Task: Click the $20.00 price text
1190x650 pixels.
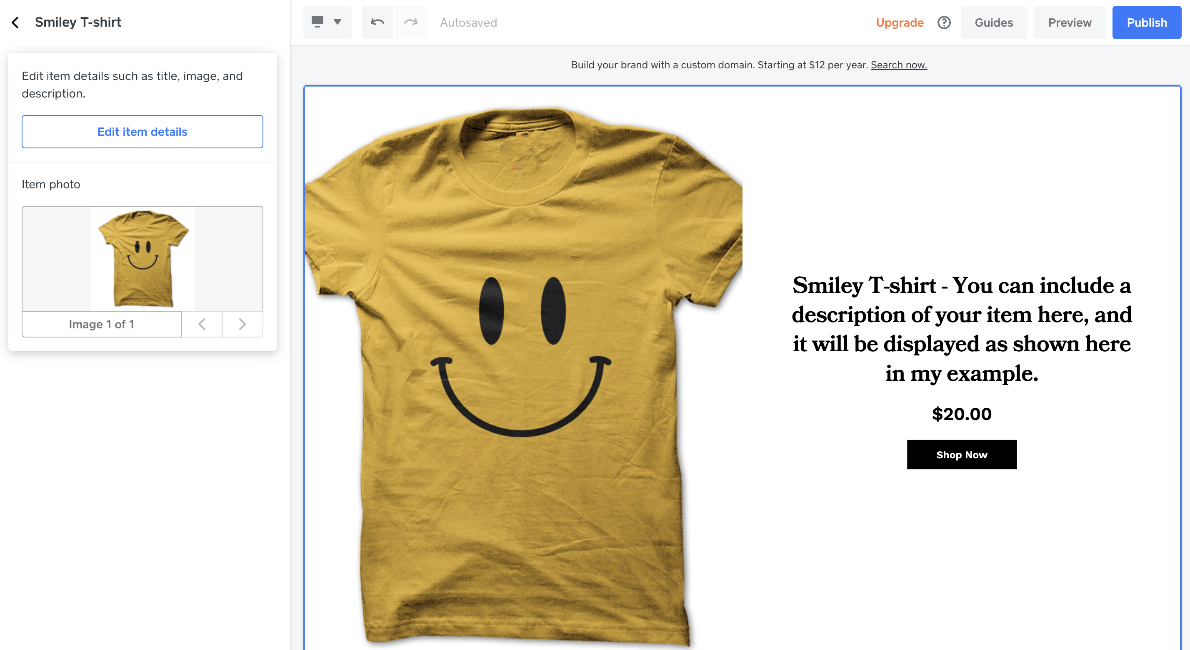Action: click(x=961, y=414)
